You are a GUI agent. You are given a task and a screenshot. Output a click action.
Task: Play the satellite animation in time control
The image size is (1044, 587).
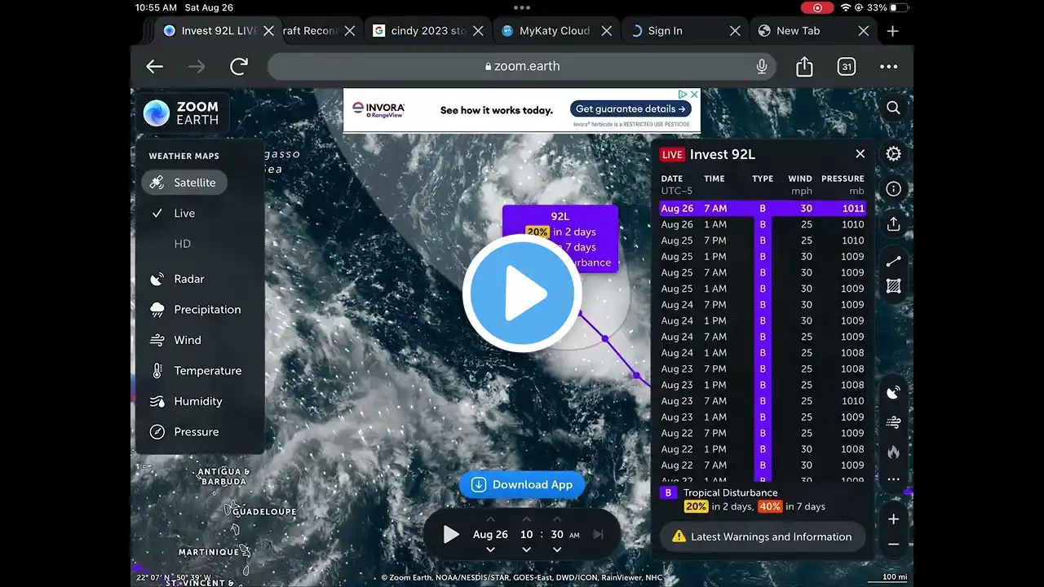pyautogui.click(x=450, y=535)
